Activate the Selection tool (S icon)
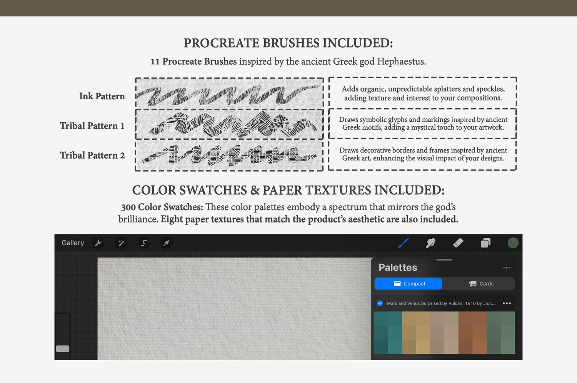This screenshot has height=383, width=577. pyautogui.click(x=143, y=243)
